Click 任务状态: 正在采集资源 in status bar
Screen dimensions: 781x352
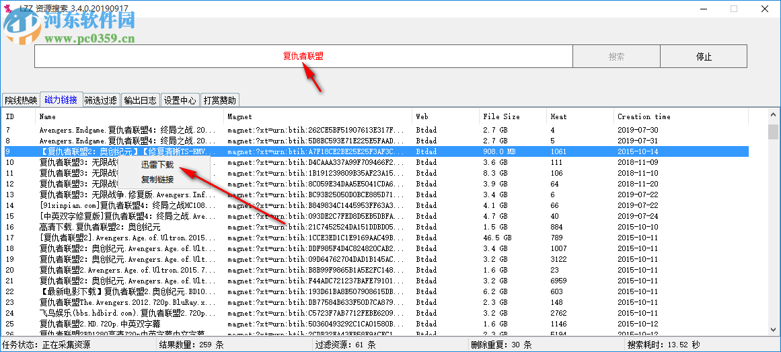pyautogui.click(x=46, y=345)
